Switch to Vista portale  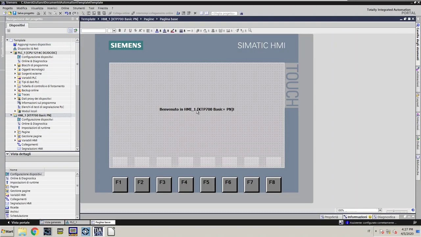point(18,223)
